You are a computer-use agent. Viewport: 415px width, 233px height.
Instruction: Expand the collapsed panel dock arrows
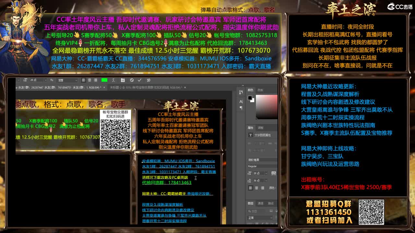pos(243,86)
